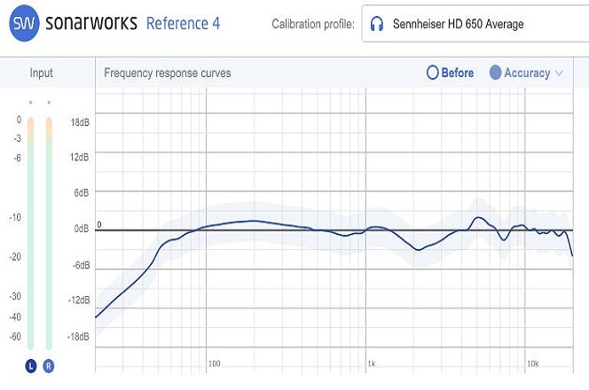
Task: Click the 0 marker on the reference line
Action: pos(99,225)
